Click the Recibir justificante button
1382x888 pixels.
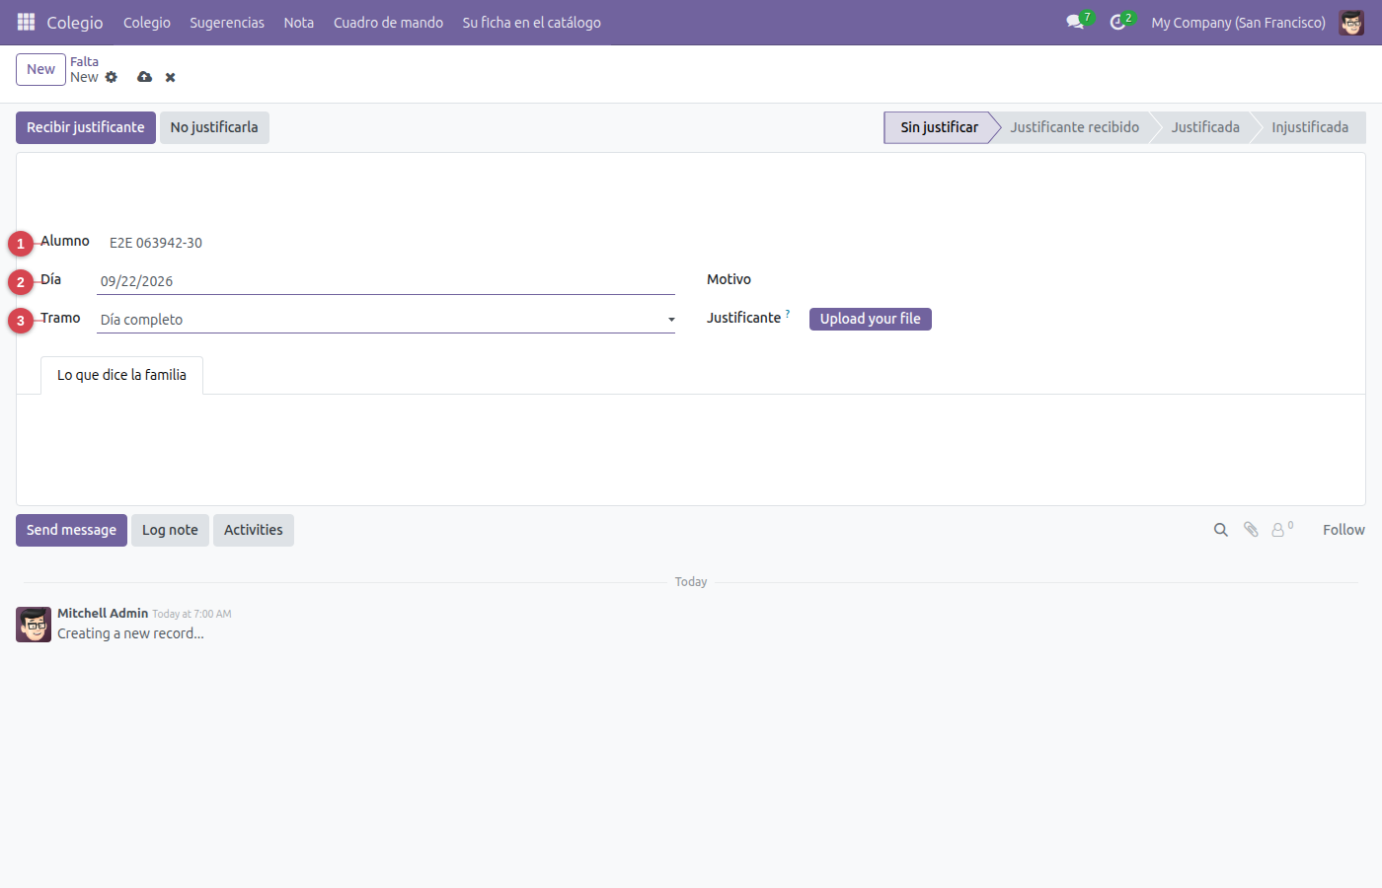click(86, 127)
